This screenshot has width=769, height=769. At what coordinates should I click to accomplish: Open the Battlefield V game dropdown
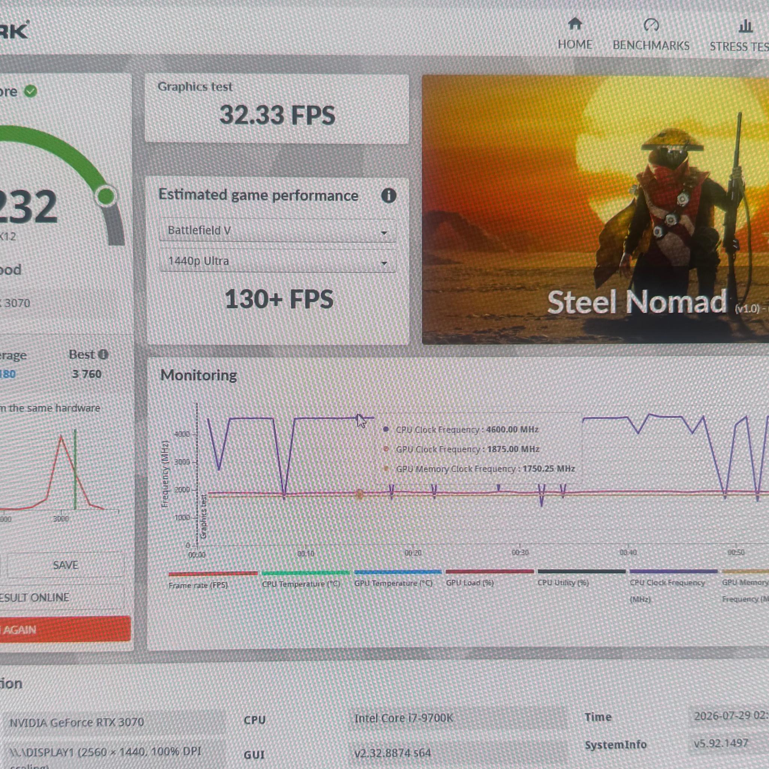(277, 231)
